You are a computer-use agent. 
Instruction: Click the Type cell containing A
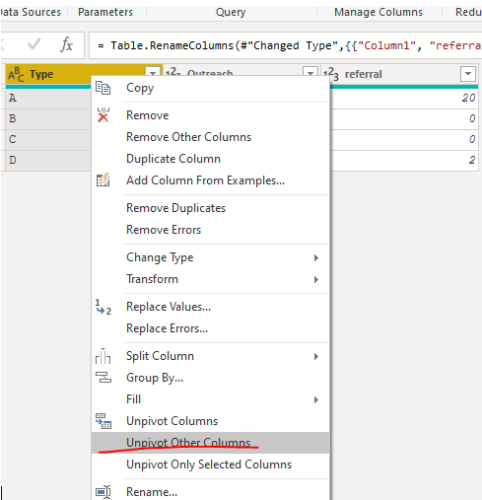coord(48,98)
